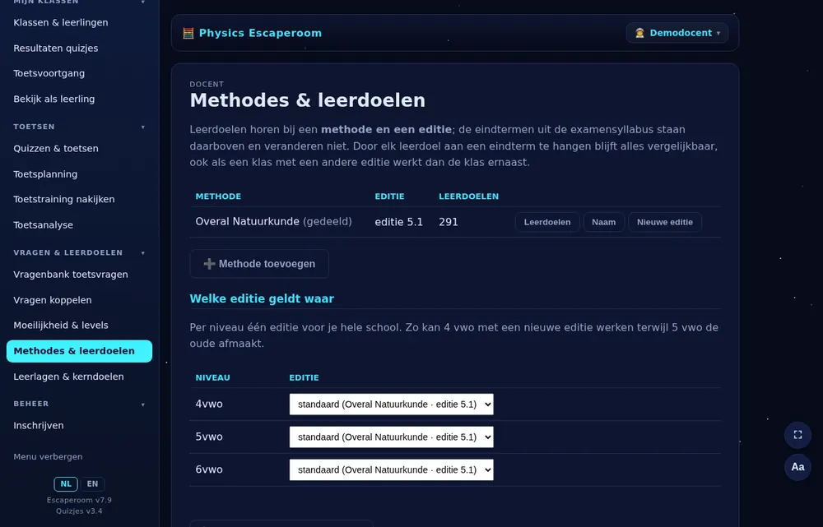Click the Nieuwe editie button
Screen dimensions: 823x527
tap(664, 222)
